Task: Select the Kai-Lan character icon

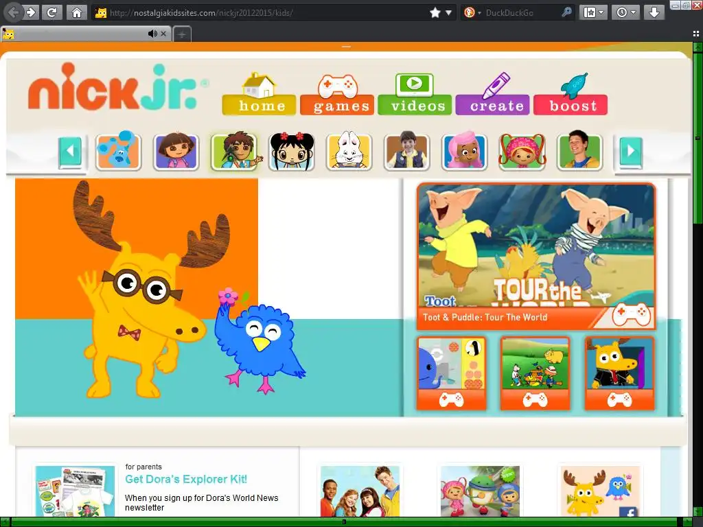Action: [291, 152]
